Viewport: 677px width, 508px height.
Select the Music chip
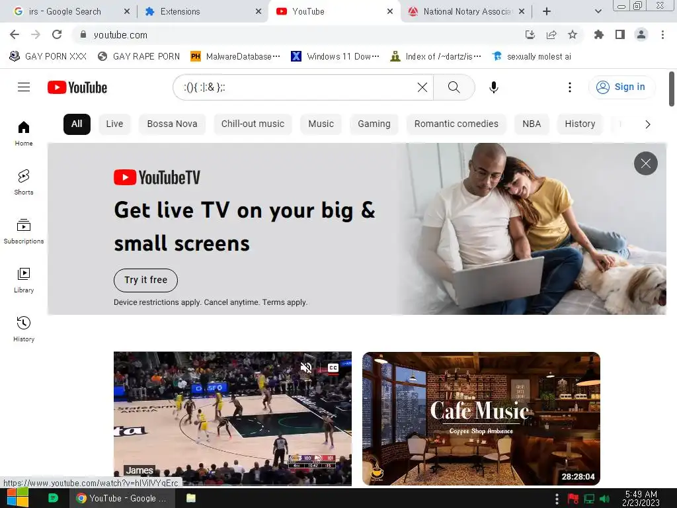click(x=321, y=124)
